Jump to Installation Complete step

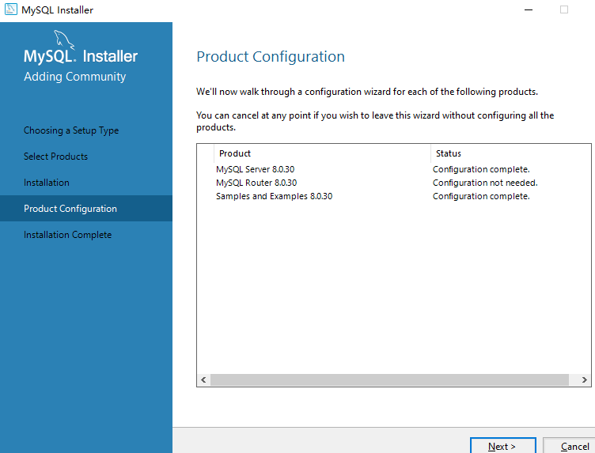point(67,235)
